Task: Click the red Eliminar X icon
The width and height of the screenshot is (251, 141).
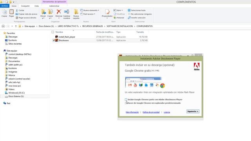Action: tap(59, 12)
